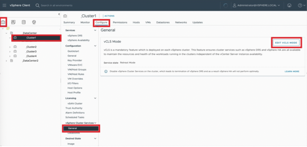Image resolution: width=307 pixels, height=147 pixels.
Task: Open the VMware EVC page
Action: [x=74, y=65]
